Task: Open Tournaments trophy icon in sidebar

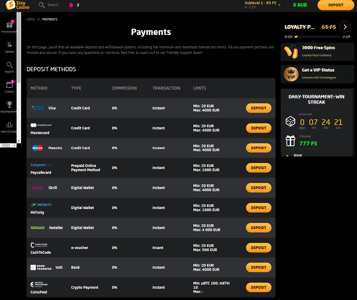Action: tap(9, 105)
